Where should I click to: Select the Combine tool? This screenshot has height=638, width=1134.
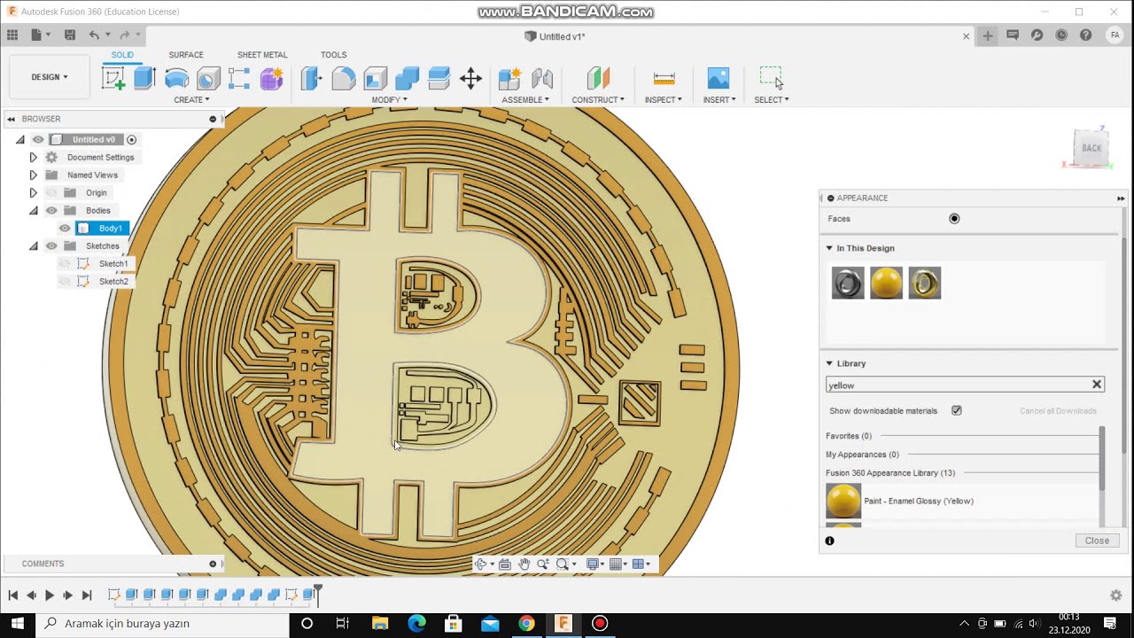pyautogui.click(x=407, y=78)
